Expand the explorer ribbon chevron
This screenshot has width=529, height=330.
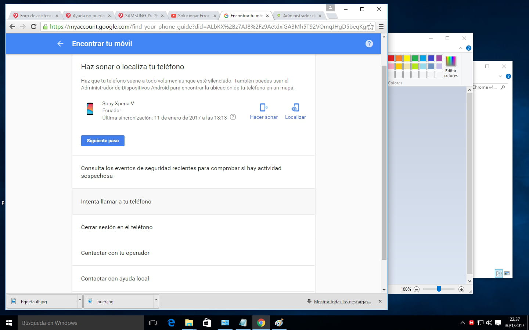[500, 76]
